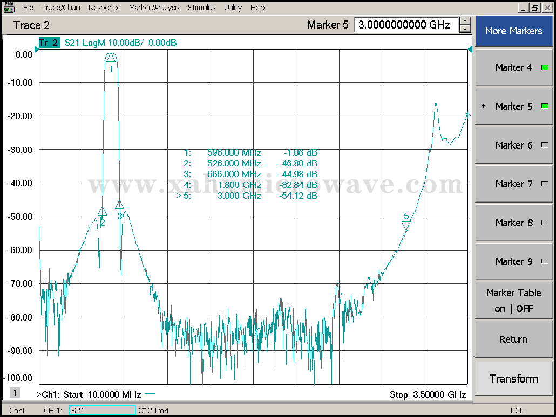
Task: Enable Marker 7
Action: click(x=513, y=184)
